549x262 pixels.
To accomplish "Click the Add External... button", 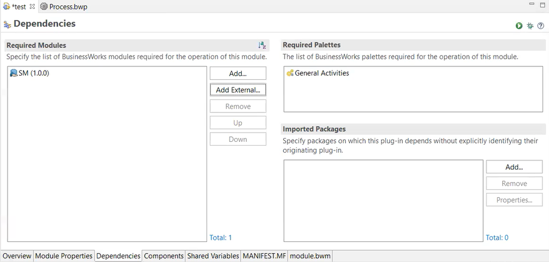I will [x=238, y=90].
